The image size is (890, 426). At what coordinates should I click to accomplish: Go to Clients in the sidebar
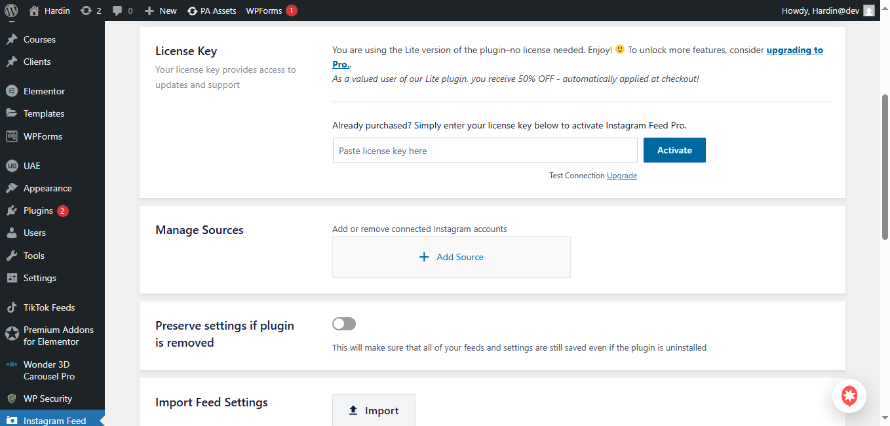click(52, 62)
